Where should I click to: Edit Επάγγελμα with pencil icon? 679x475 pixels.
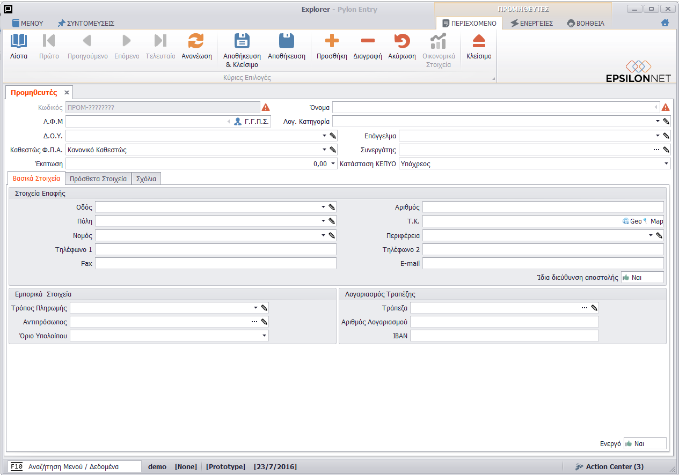point(666,136)
